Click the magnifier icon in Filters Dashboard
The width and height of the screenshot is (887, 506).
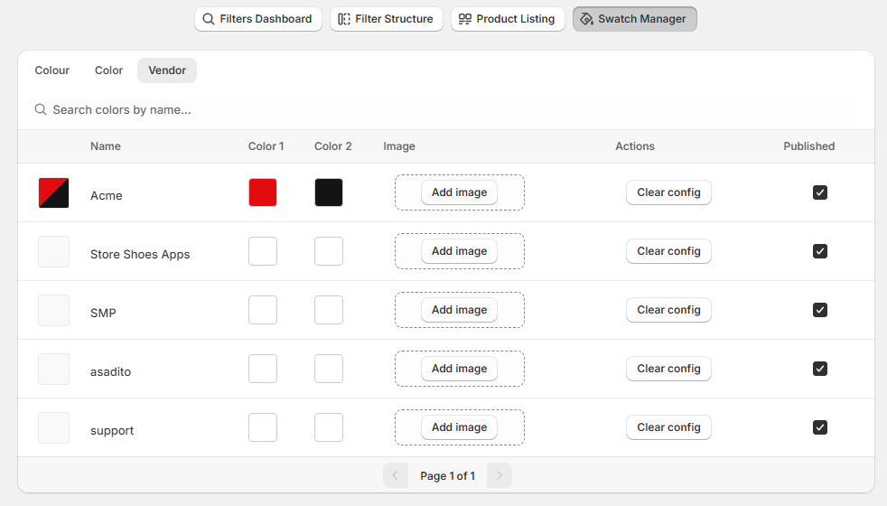[x=209, y=19]
